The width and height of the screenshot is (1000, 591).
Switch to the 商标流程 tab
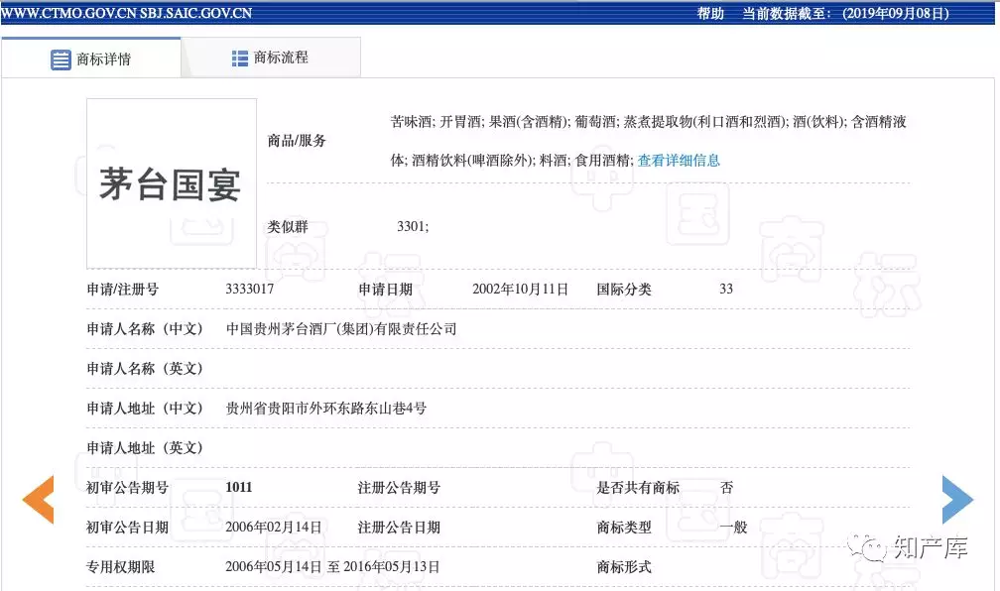pyautogui.click(x=271, y=59)
